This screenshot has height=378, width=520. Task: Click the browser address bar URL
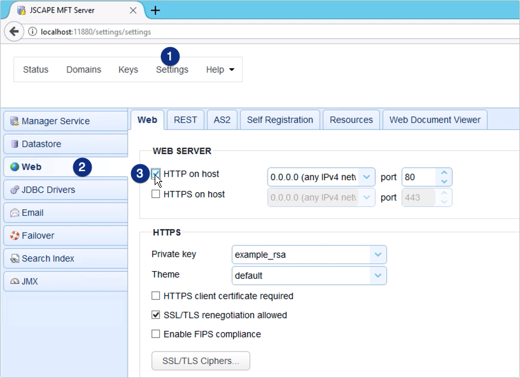(96, 32)
